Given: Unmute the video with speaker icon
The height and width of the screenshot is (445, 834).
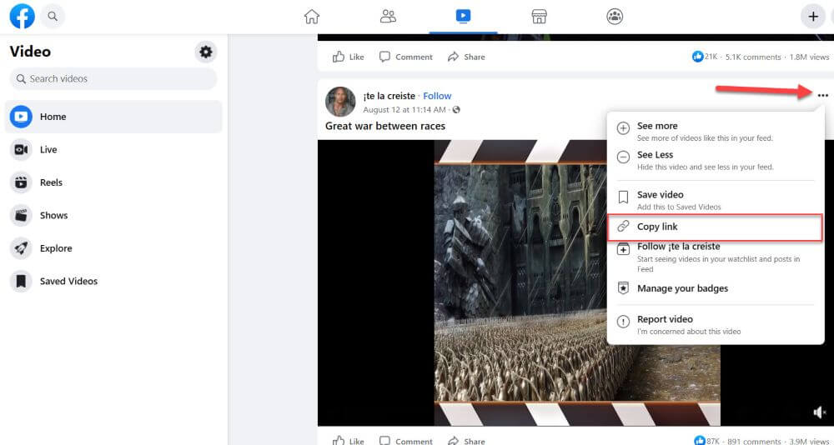Looking at the screenshot, I should click(x=820, y=412).
